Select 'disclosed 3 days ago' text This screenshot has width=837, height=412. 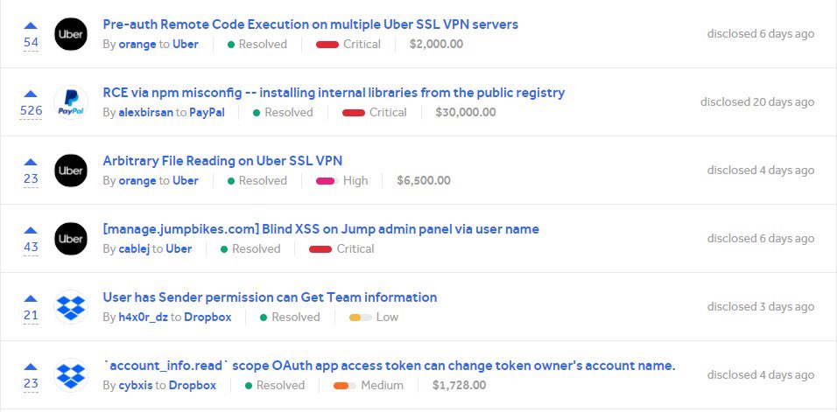[x=761, y=306]
